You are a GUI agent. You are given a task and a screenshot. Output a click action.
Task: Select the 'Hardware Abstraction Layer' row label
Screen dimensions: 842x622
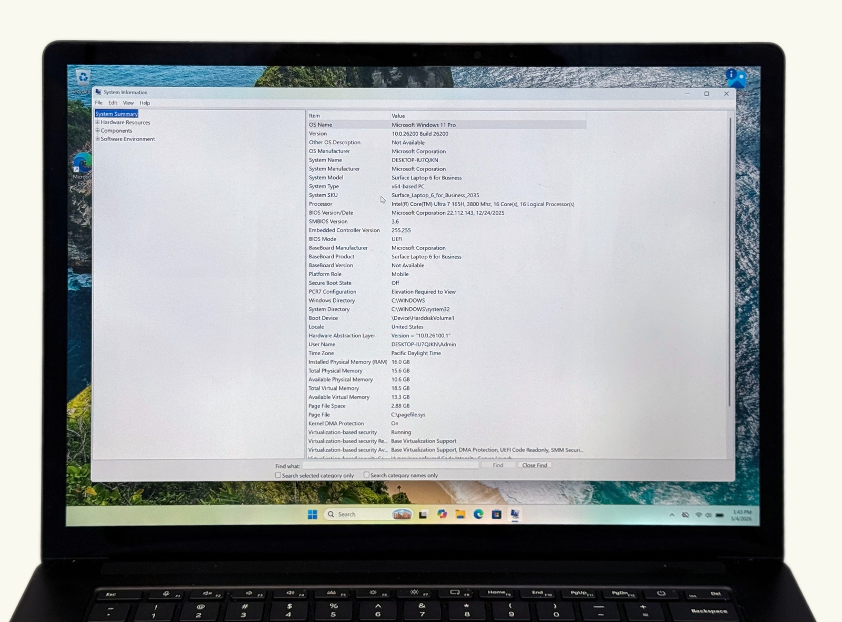coord(342,336)
